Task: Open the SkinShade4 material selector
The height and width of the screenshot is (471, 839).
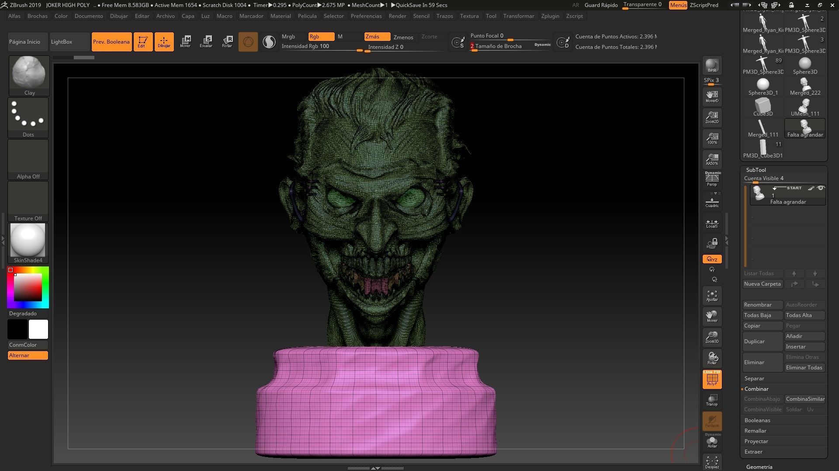Action: point(28,243)
